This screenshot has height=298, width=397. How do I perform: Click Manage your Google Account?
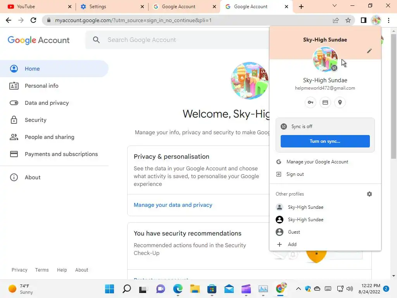[325, 162]
